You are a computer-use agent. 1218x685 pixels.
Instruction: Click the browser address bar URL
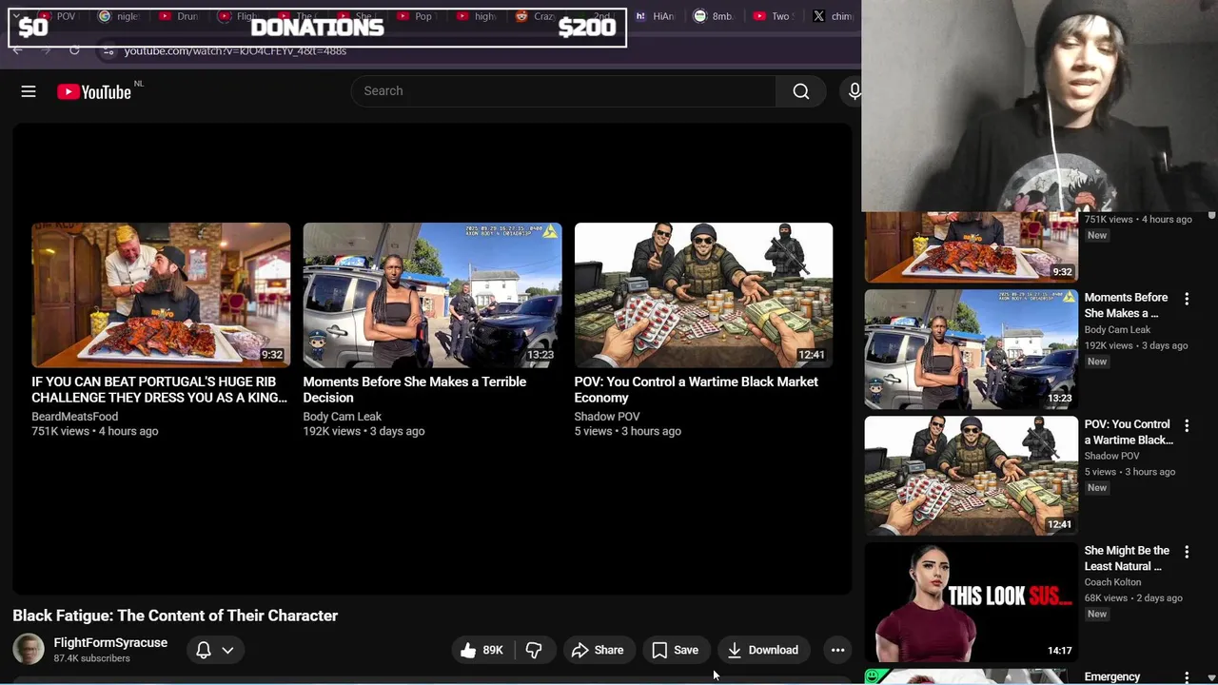click(235, 50)
